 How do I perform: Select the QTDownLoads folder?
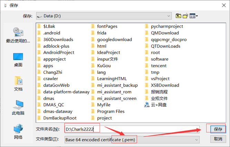[x=163, y=46]
